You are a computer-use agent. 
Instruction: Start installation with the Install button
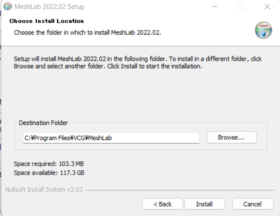pos(204,204)
